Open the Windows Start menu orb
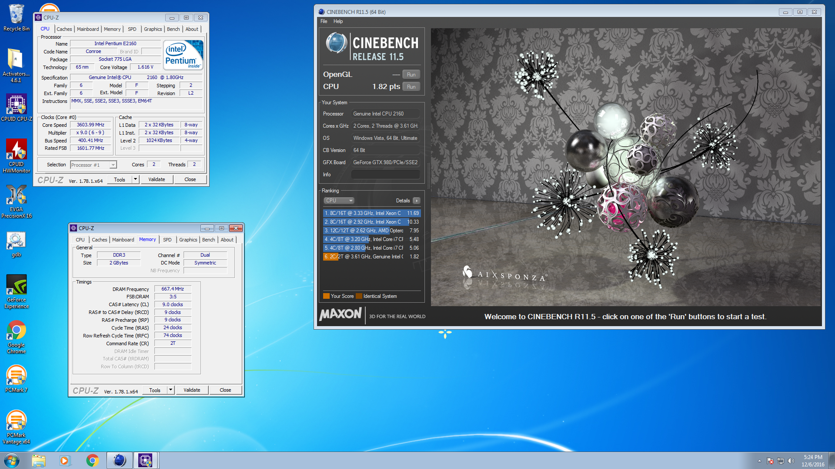This screenshot has height=469, width=835. tap(12, 460)
